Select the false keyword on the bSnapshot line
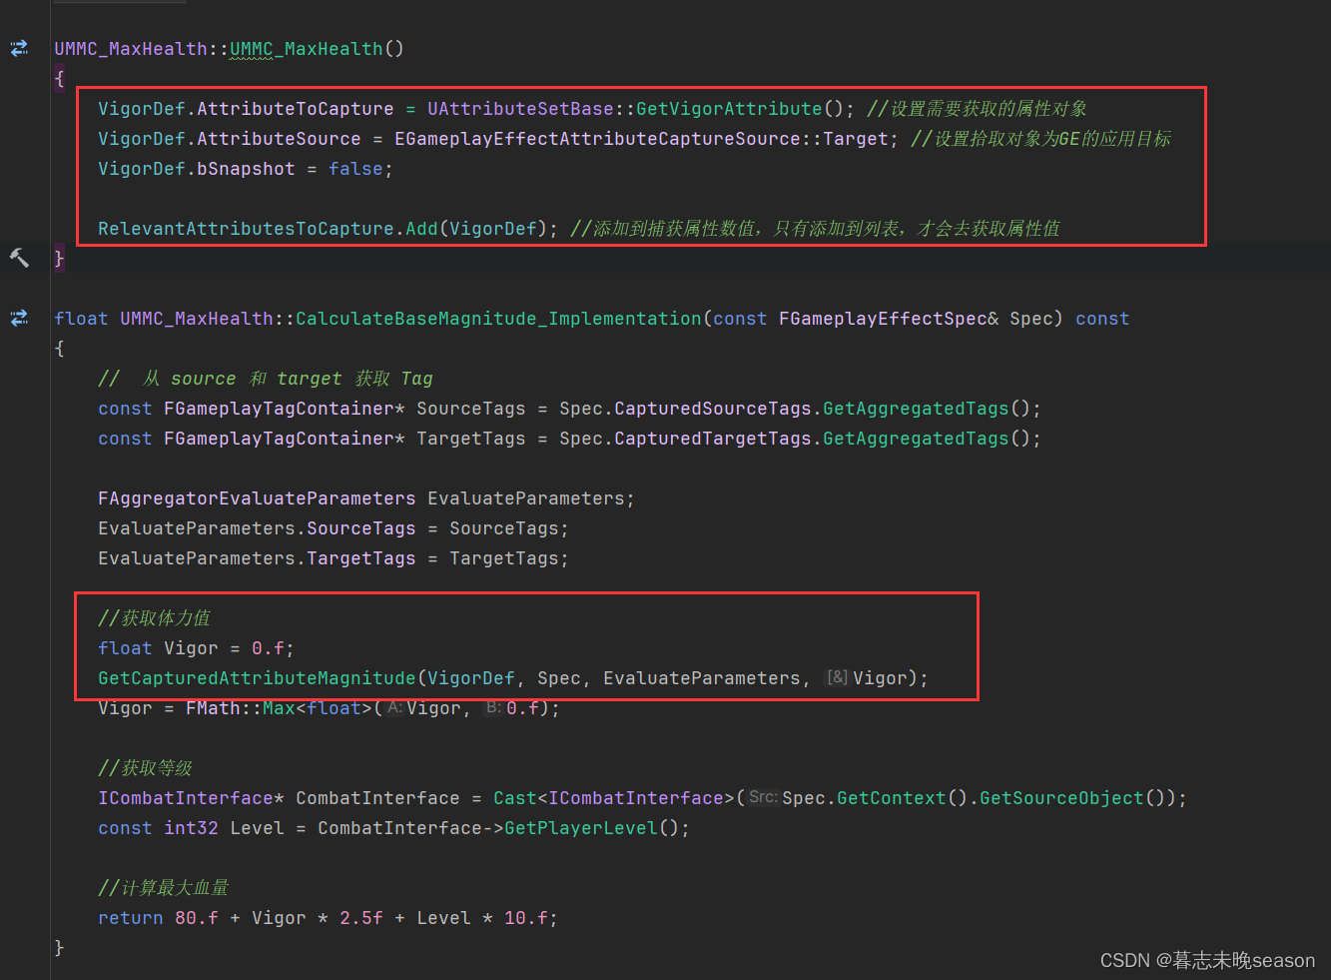The height and width of the screenshot is (980, 1331). 355,168
